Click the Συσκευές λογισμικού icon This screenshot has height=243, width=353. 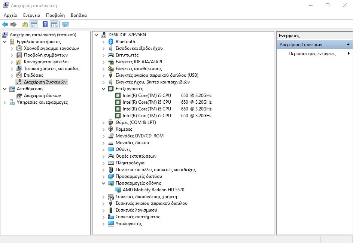[x=110, y=210]
